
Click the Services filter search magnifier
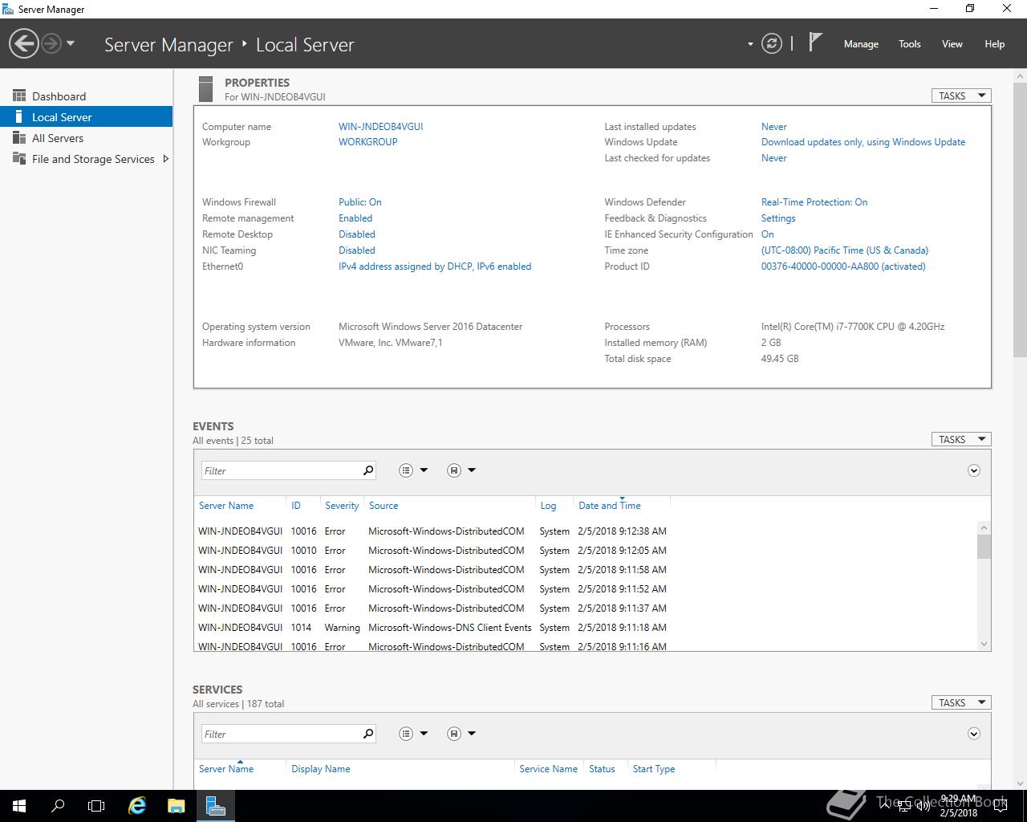[x=368, y=734]
